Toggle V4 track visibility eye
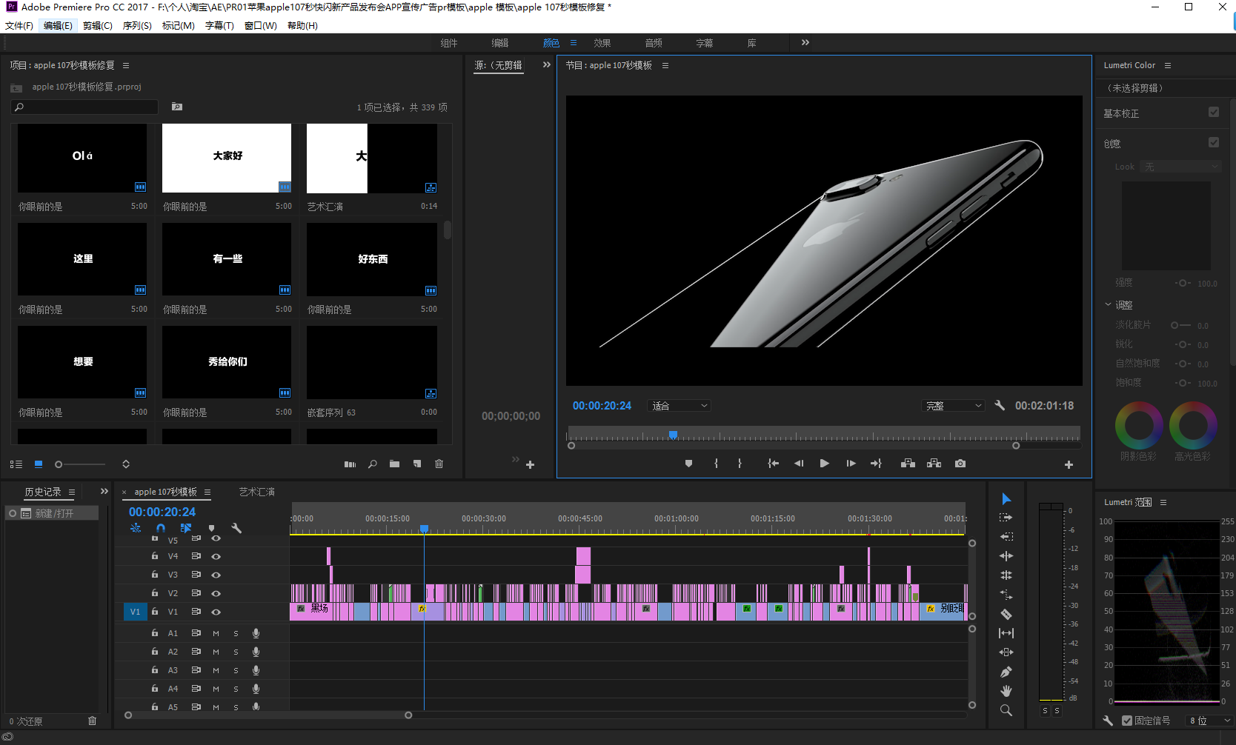Screen dimensions: 1236x745 click(216, 556)
